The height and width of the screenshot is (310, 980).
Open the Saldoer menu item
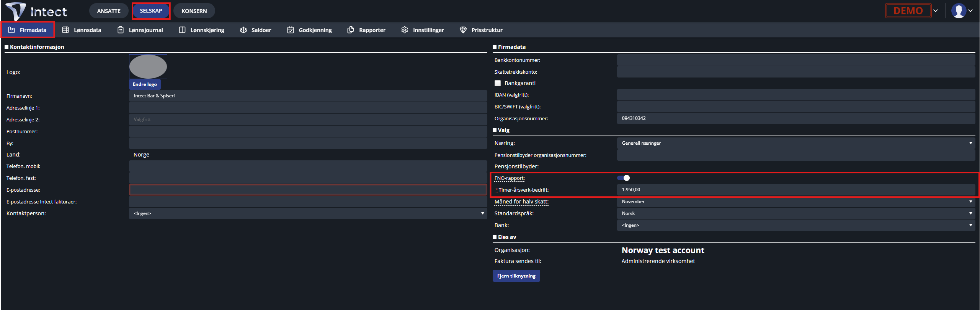click(x=255, y=30)
